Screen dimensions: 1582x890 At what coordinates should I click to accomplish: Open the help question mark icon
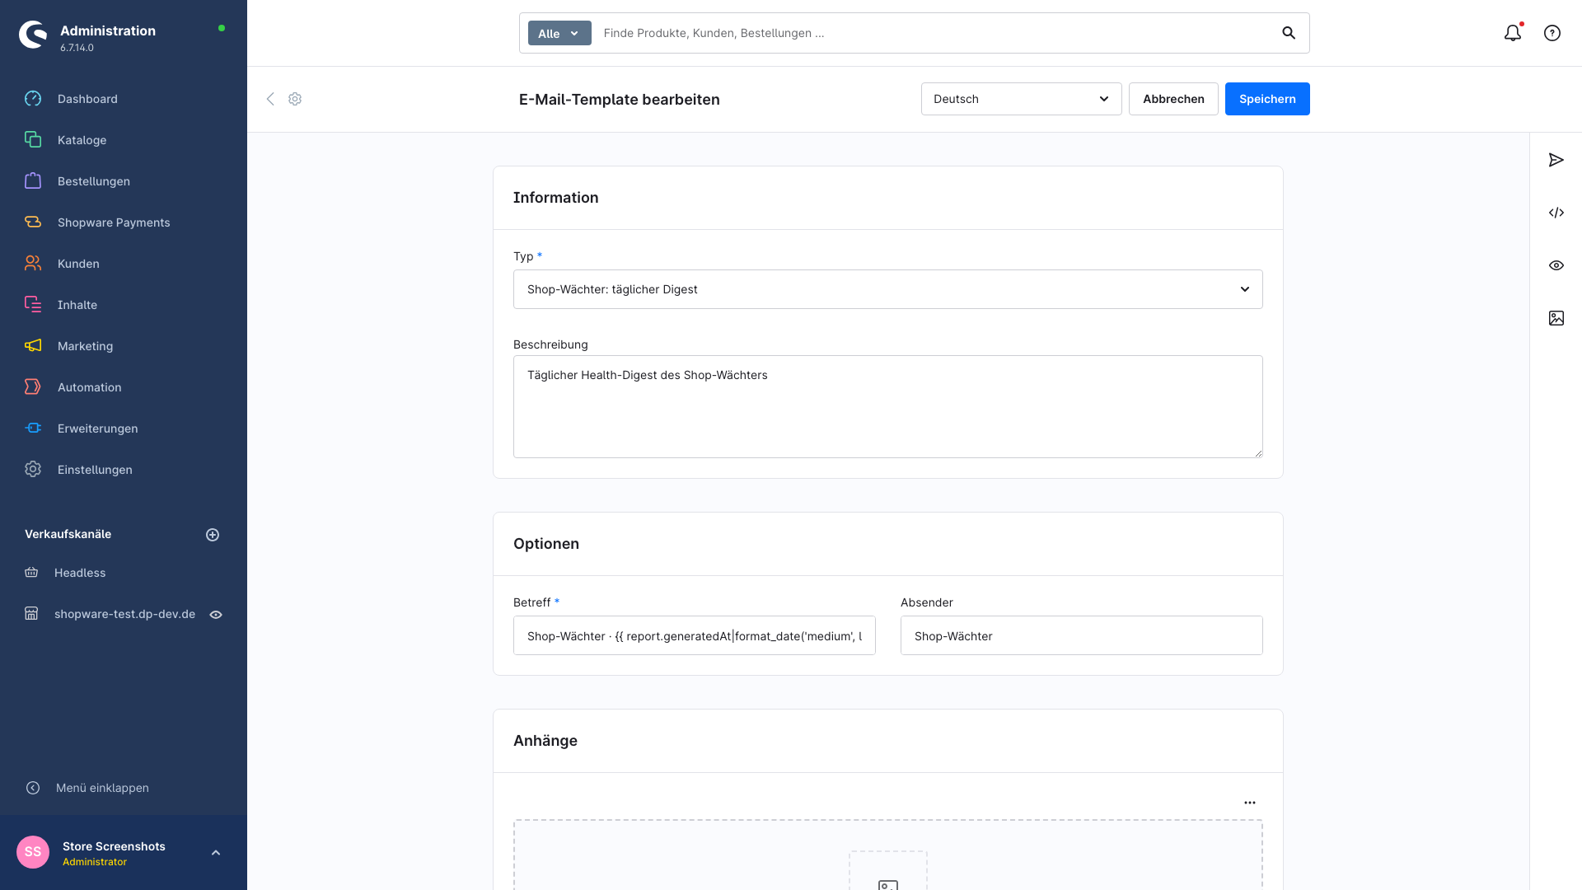pos(1552,33)
